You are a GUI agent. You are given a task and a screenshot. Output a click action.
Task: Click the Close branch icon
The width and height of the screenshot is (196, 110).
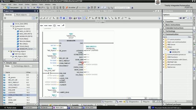(x=63, y=26)
